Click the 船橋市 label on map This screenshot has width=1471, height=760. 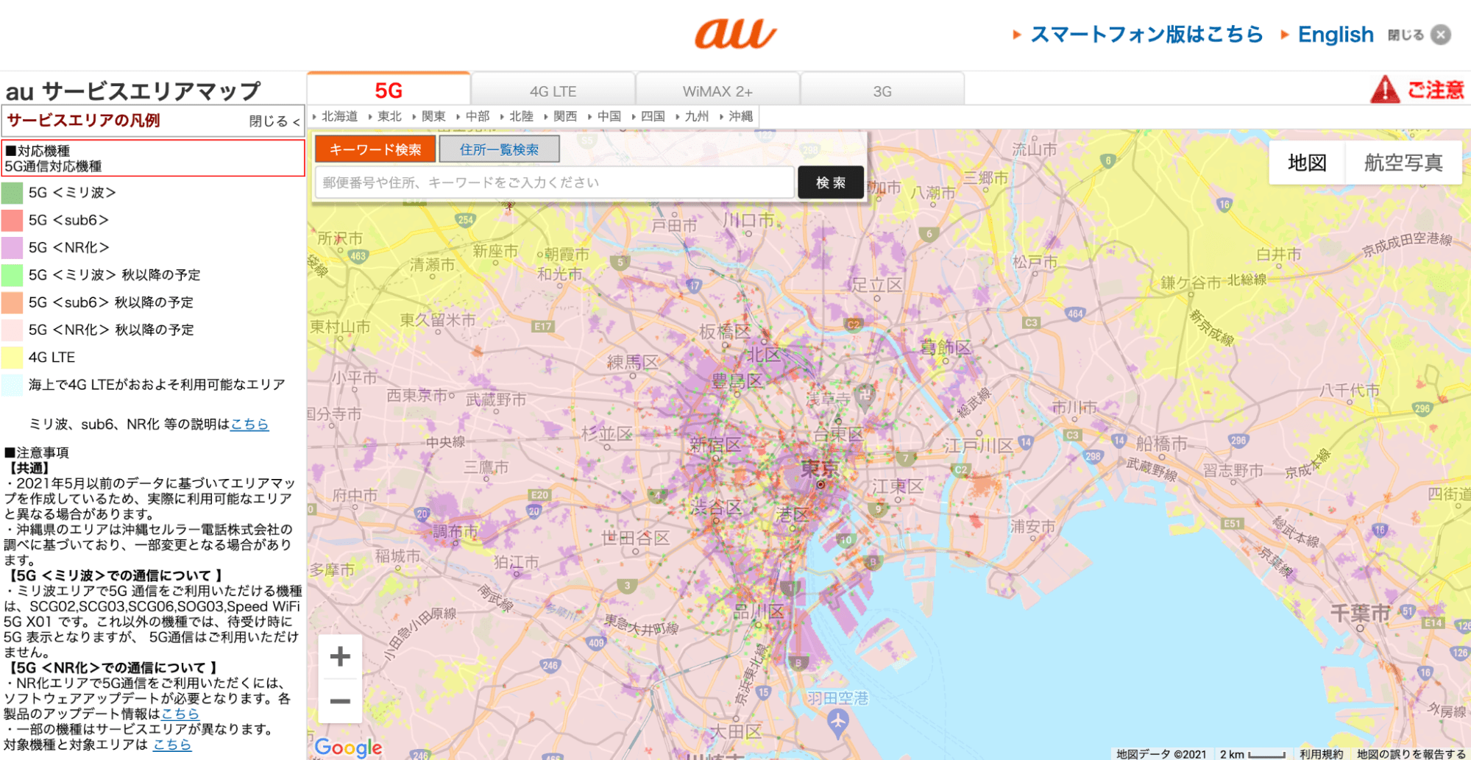click(x=1161, y=444)
